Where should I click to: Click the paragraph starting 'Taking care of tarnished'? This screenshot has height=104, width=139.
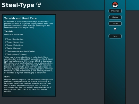pos(29,65)
